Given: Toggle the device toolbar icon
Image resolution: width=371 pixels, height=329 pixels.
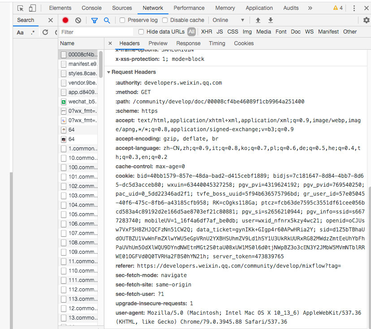Looking at the screenshot, I should click(32, 8).
